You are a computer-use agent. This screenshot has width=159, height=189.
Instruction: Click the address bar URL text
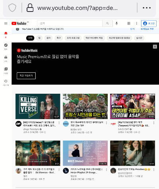(x=78, y=8)
